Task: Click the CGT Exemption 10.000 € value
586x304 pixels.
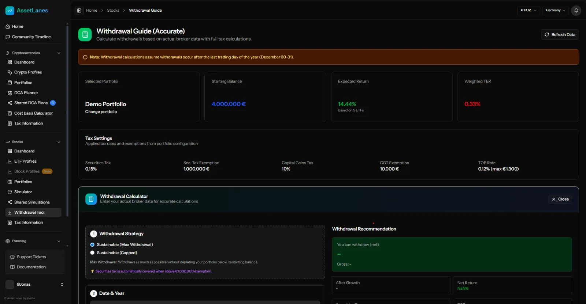Action: (389, 169)
